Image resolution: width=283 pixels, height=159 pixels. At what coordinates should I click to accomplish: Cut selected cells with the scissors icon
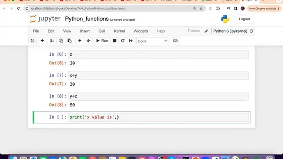[x=52, y=41]
